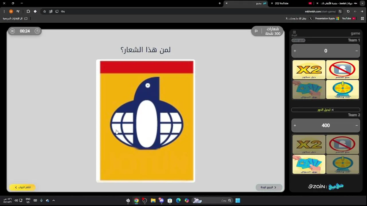Activate Team 1 X2 double score card
The height and width of the screenshot is (206, 367).
309,70
